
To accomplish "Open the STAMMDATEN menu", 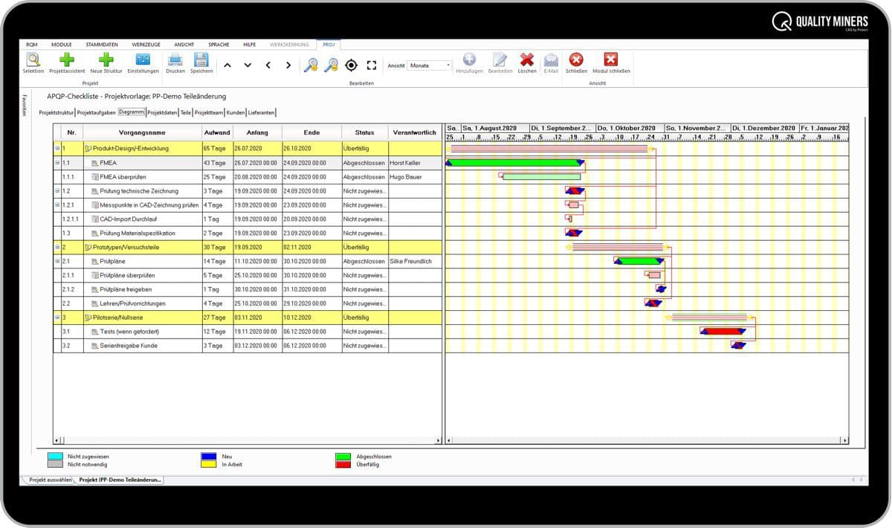I will pos(100,45).
